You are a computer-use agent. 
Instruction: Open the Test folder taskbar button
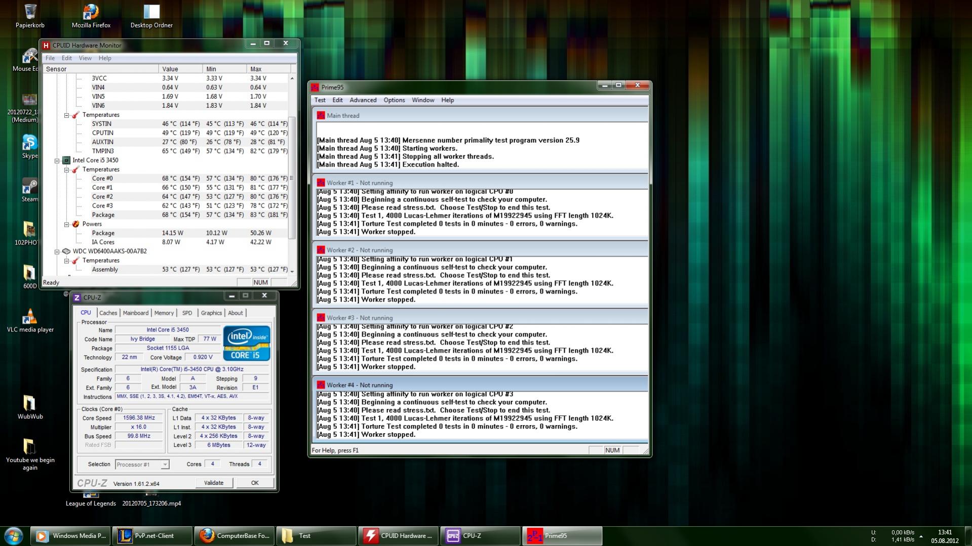pos(317,536)
